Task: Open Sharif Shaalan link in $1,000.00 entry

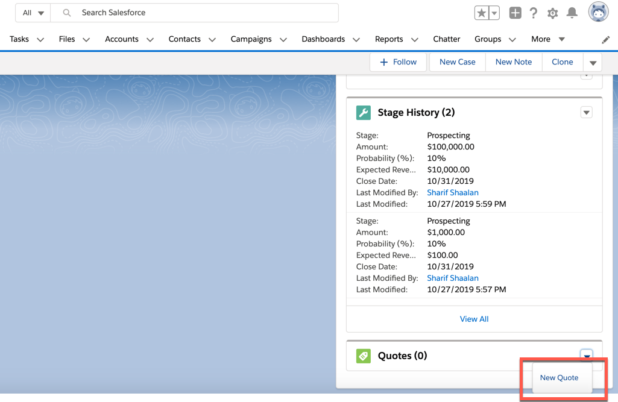Action: coord(453,278)
